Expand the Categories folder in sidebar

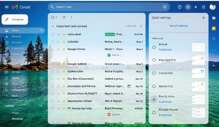[3, 90]
